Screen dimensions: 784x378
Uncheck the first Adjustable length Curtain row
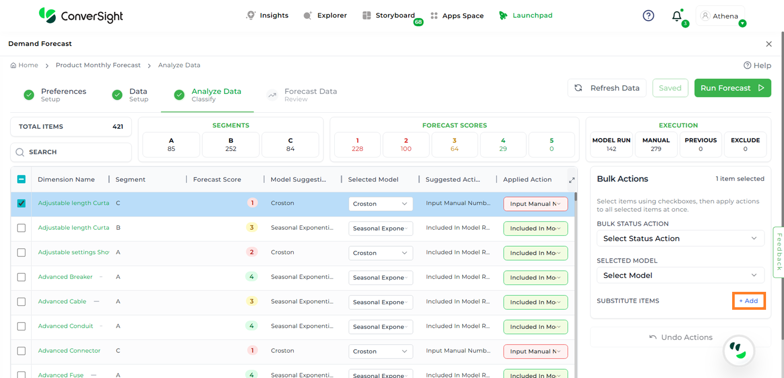tap(21, 203)
